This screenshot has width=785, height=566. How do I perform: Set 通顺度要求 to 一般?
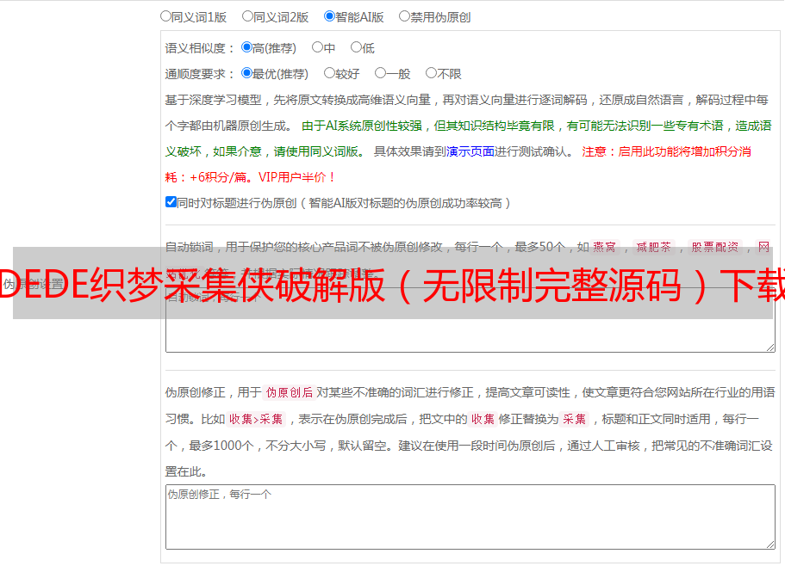pyautogui.click(x=381, y=73)
